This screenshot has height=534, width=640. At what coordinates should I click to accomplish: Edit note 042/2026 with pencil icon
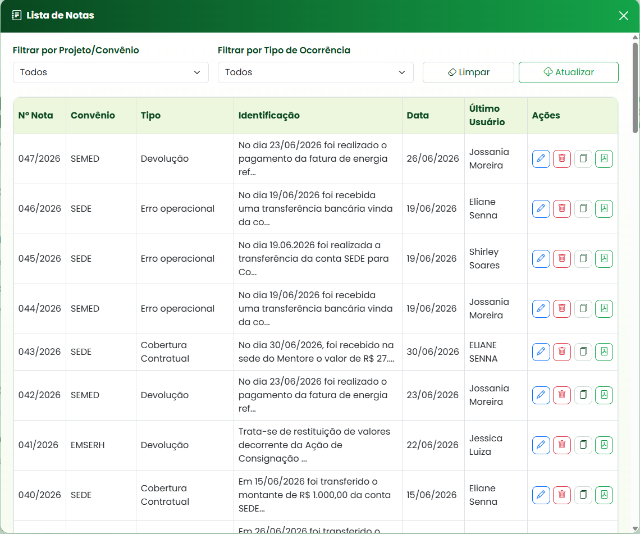coord(541,395)
